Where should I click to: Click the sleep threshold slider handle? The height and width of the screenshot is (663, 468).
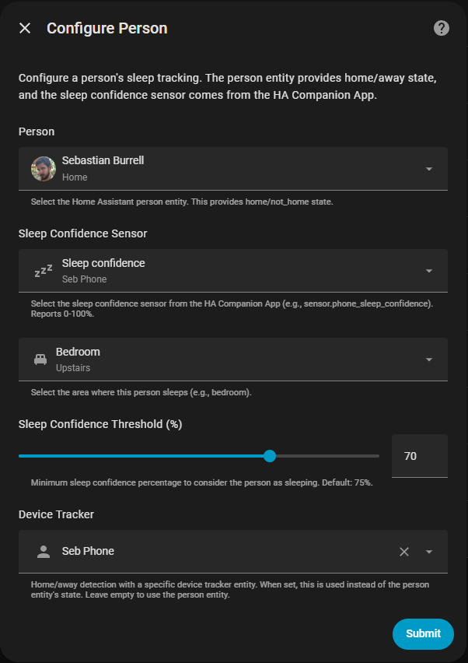coord(270,456)
